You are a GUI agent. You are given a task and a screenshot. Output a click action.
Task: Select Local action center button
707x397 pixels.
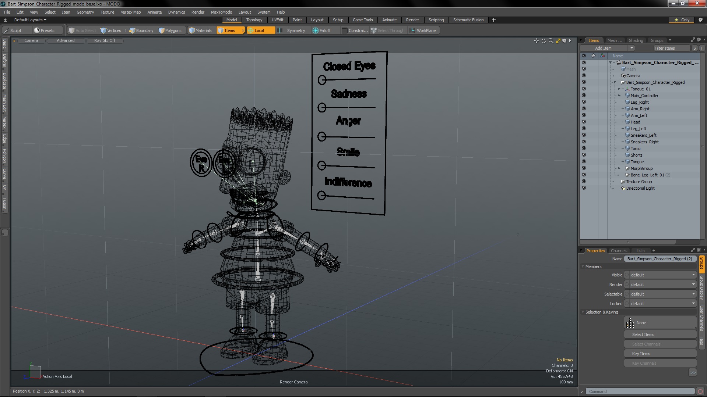coord(260,31)
